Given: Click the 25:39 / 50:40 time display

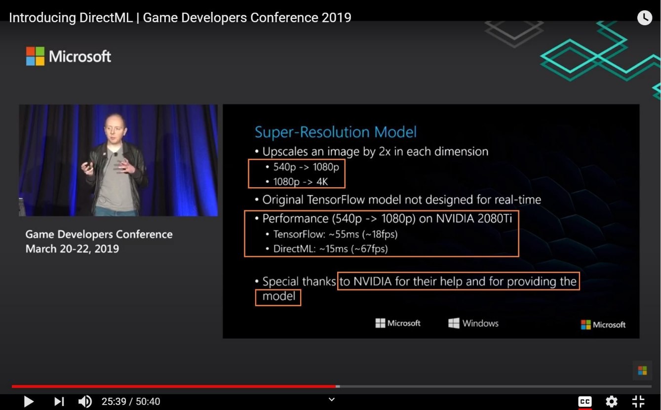Looking at the screenshot, I should tap(131, 402).
